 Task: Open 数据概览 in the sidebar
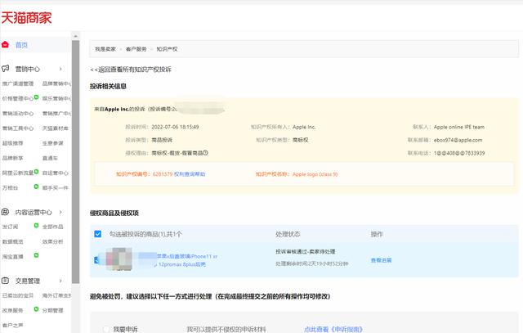[13, 241]
